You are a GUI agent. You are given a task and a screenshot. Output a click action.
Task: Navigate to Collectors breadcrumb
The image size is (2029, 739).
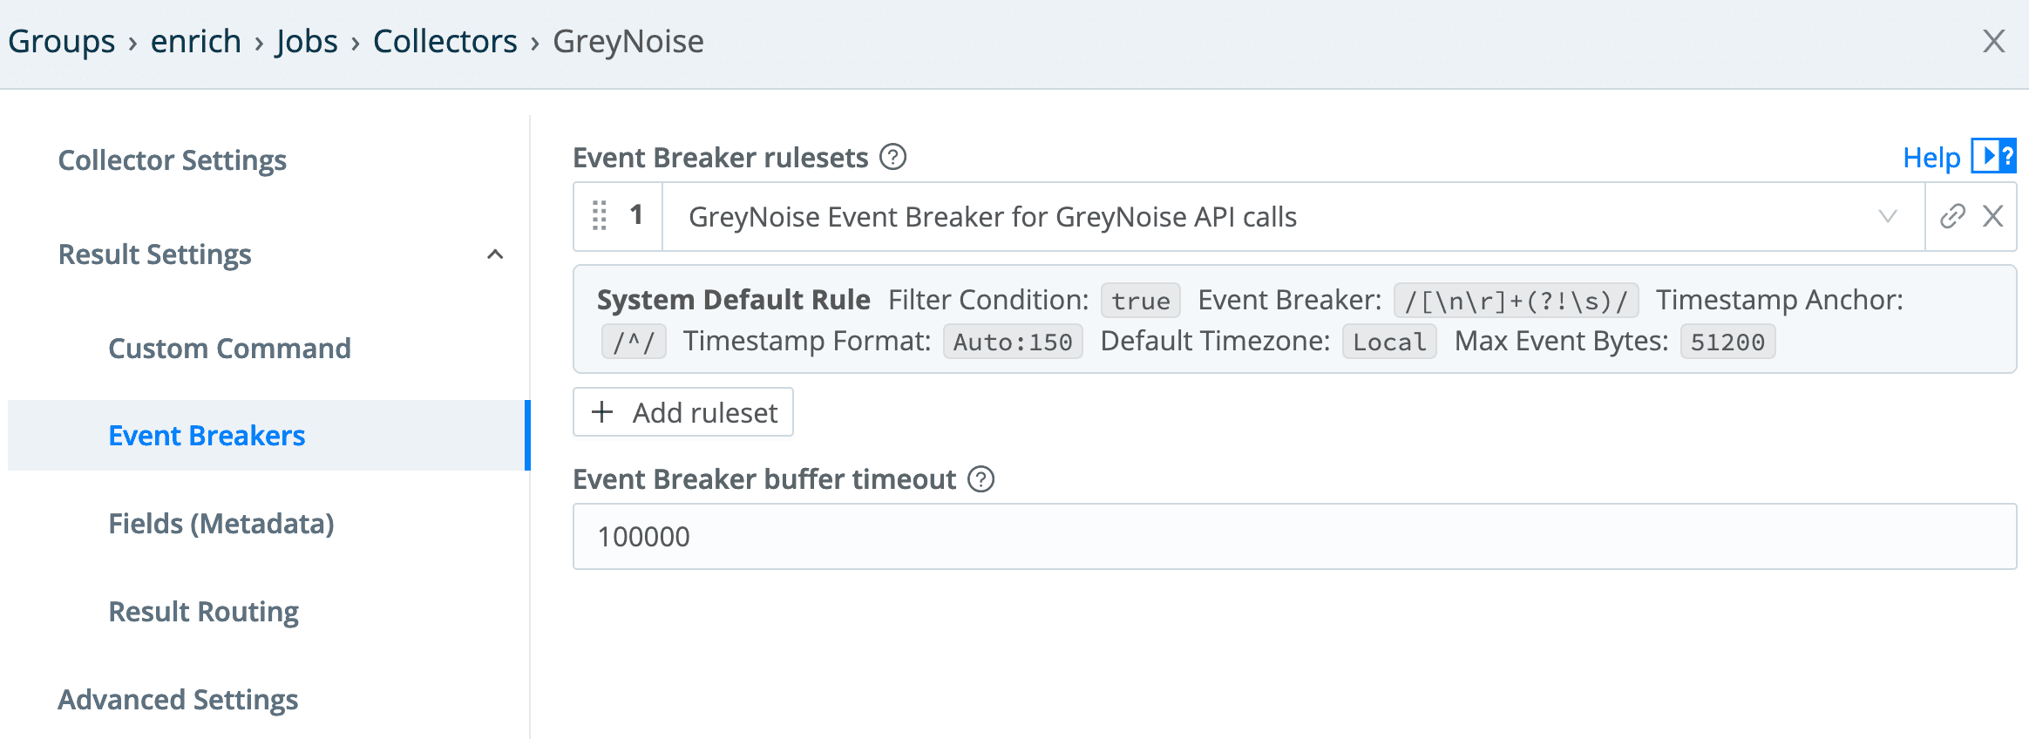[x=444, y=42]
